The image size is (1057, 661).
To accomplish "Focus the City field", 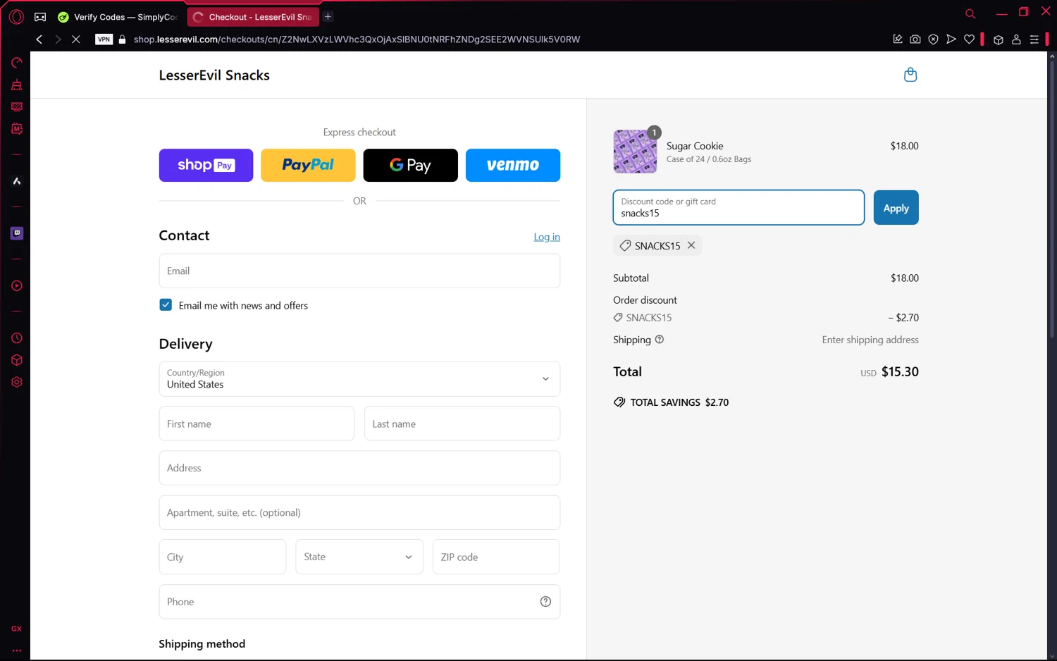I will click(x=223, y=557).
